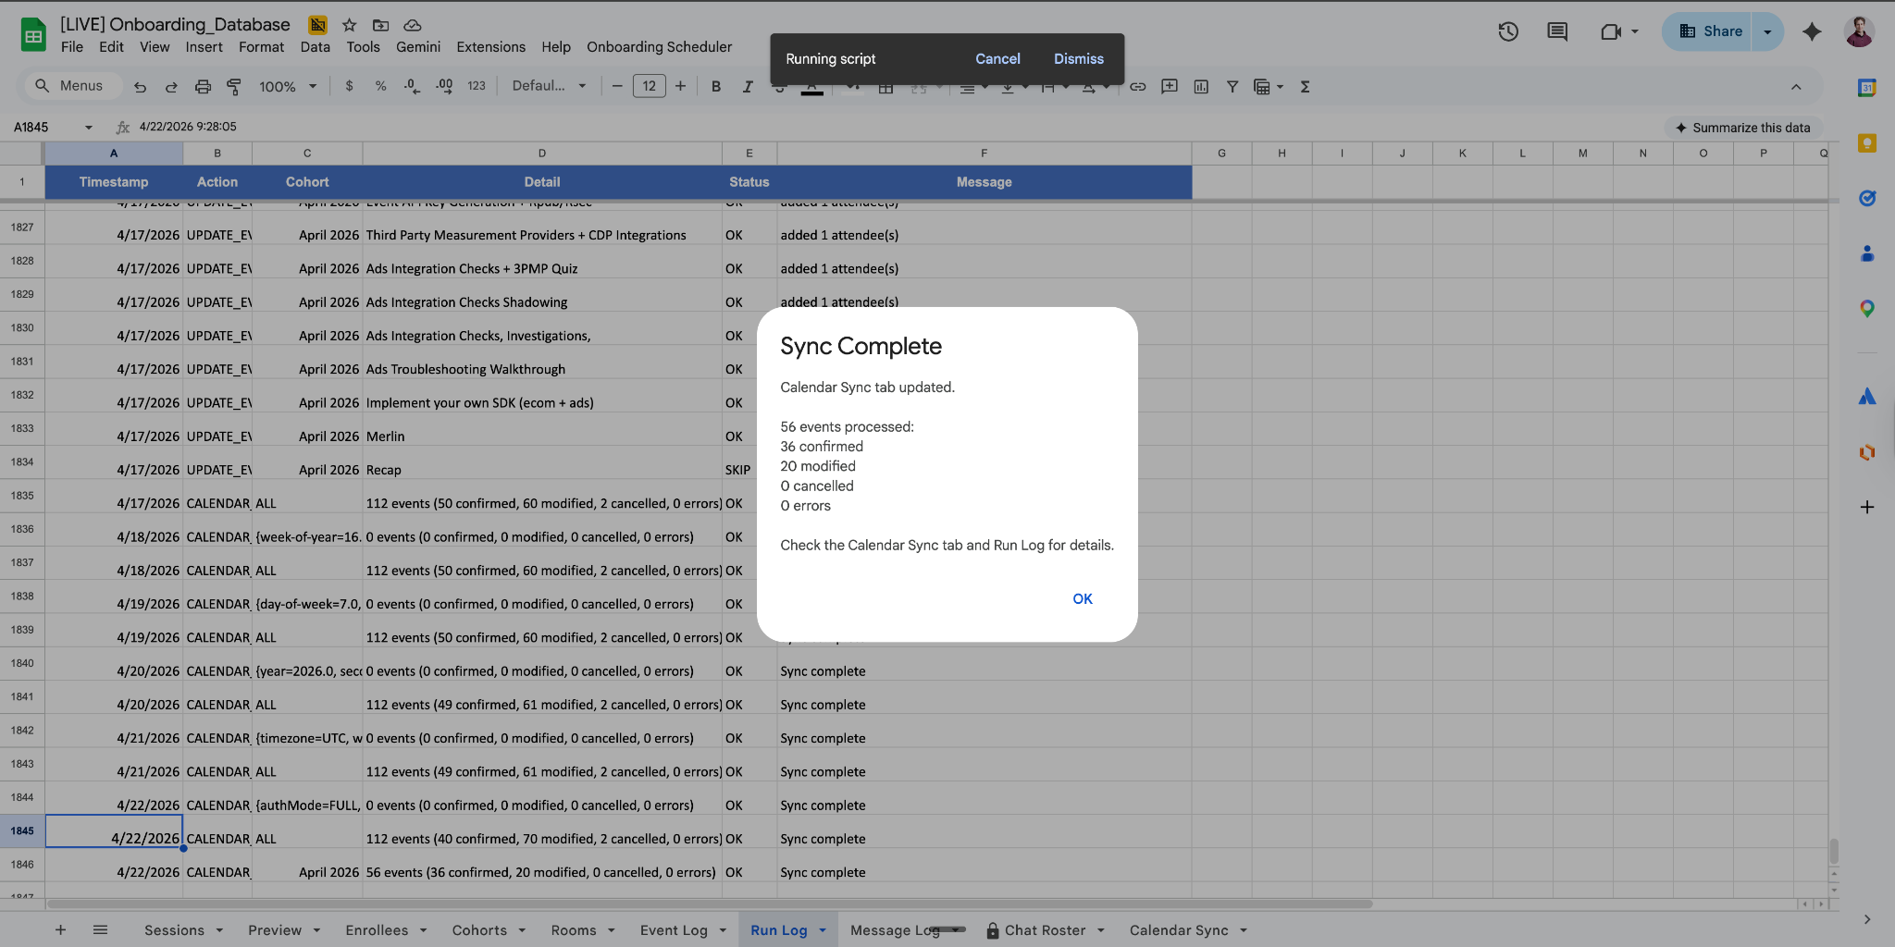The height and width of the screenshot is (947, 1895).
Task: Select the Paint format tool
Action: pos(234,86)
